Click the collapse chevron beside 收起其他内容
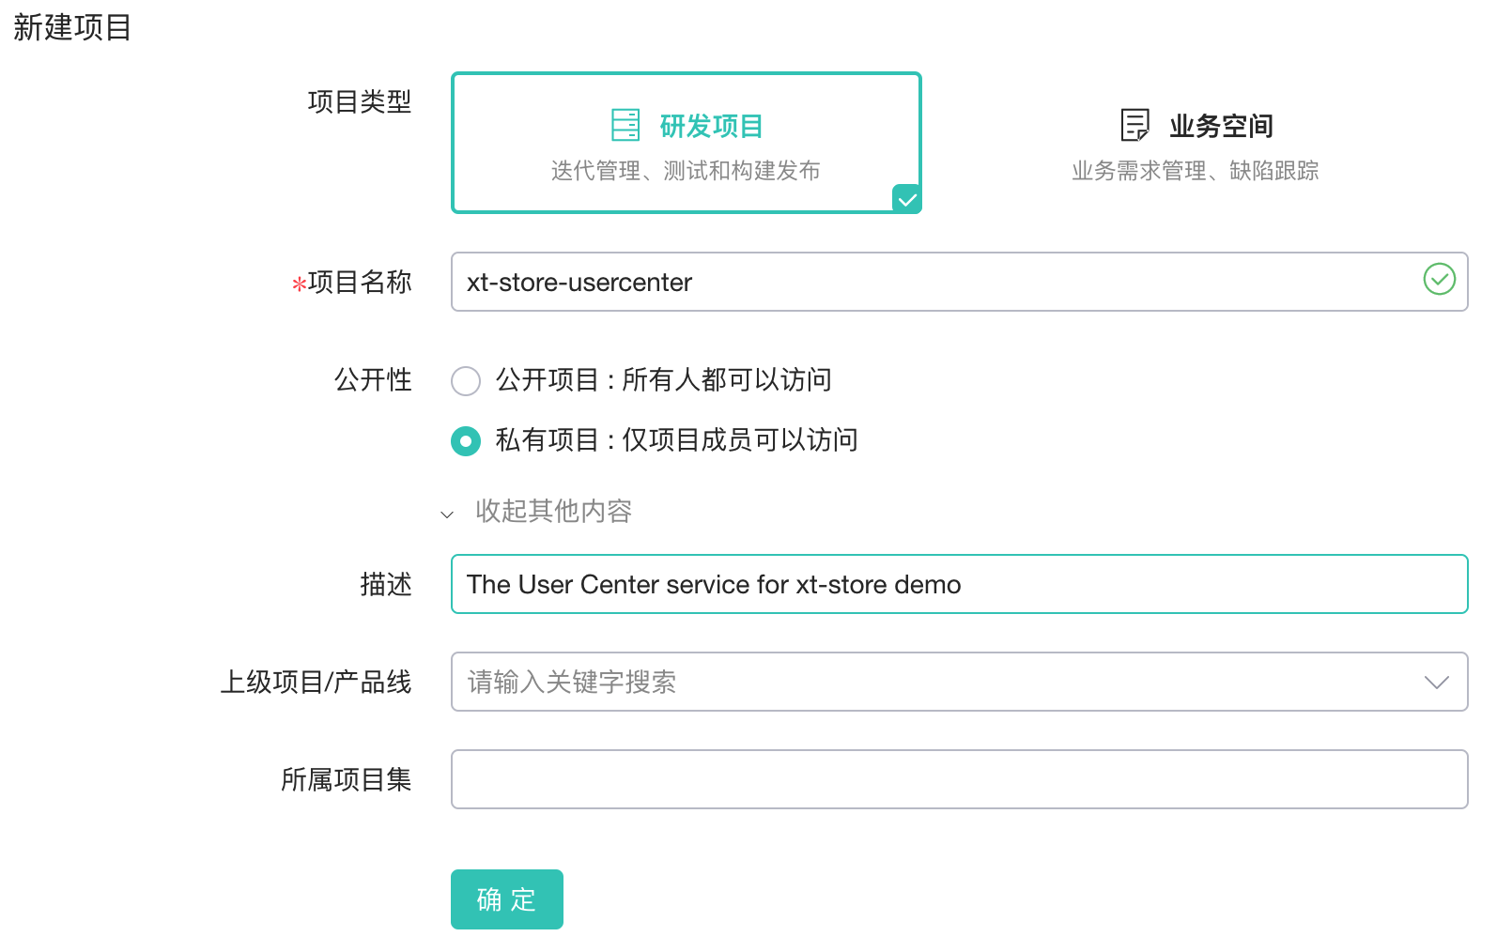1497x952 pixels. coord(447,514)
